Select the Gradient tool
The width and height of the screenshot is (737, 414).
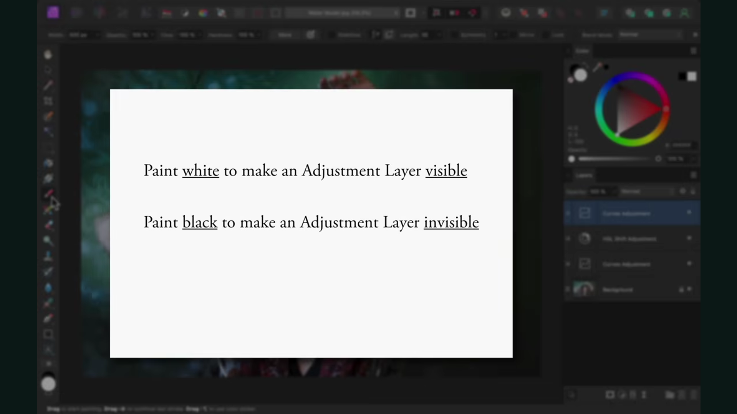click(x=48, y=179)
